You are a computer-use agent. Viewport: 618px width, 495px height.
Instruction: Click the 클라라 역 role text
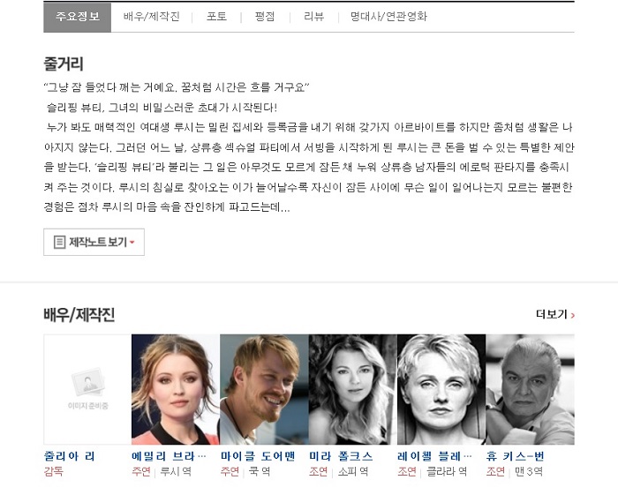coord(447,471)
